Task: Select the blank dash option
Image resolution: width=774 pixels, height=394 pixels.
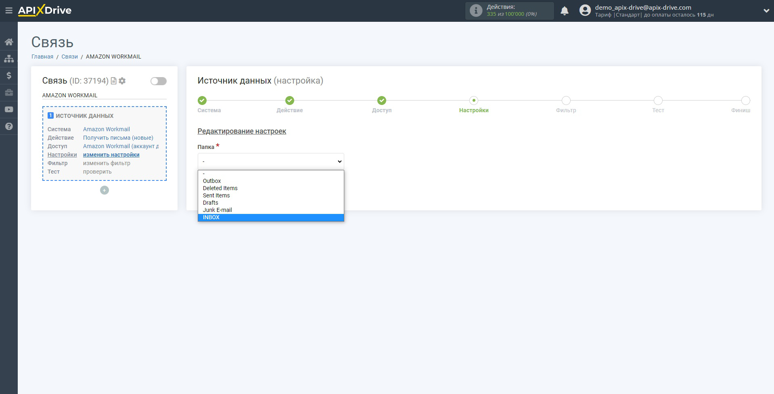Action: (x=271, y=174)
